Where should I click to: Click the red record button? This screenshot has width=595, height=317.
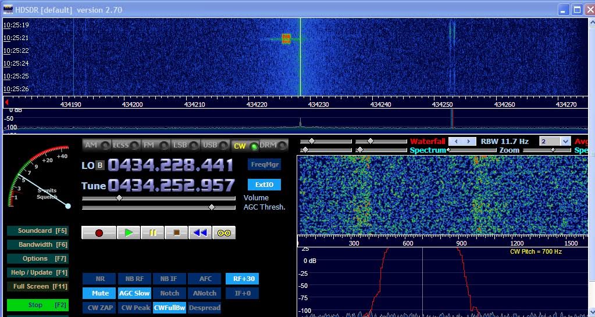coord(99,233)
